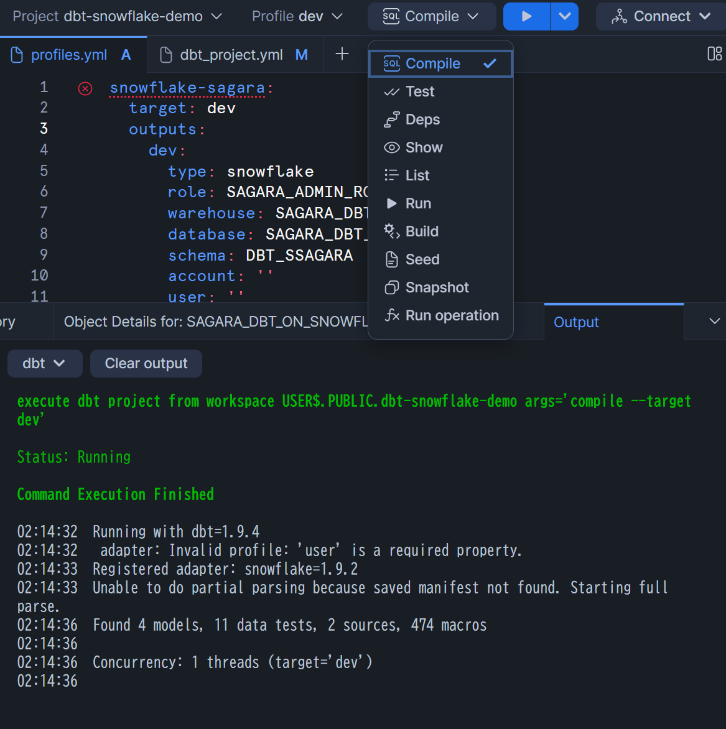Click the 'Concurrency: 1 threads' log line
This screenshot has height=729, width=726.
point(195,662)
